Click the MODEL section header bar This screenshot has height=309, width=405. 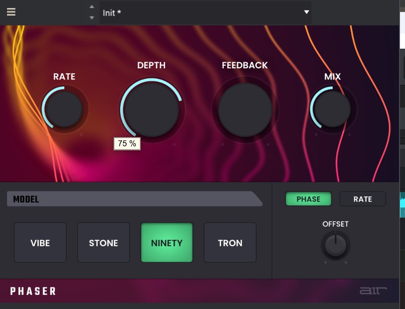131,199
